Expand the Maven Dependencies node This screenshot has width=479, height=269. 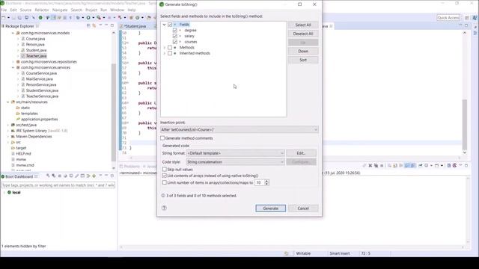point(8,137)
